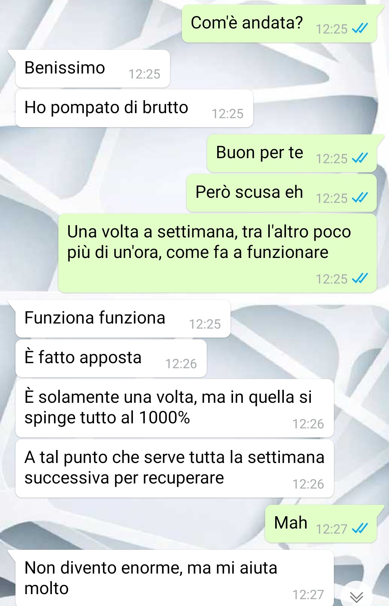Select the "Com'è andata?" sent message

point(280,24)
